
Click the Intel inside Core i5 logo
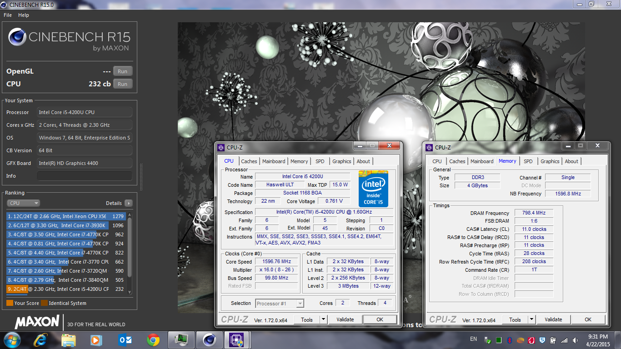(x=373, y=189)
